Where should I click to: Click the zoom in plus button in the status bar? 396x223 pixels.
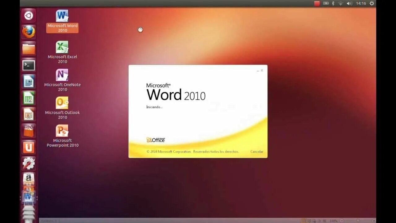point(374,221)
